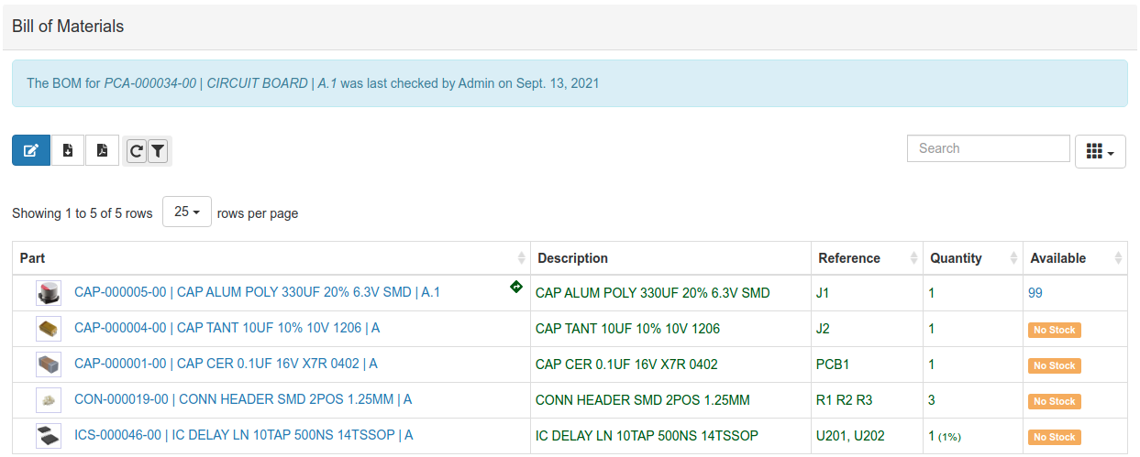Viewport: 1140px width, 457px height.
Task: Open the CON-000019-00 CONN HEADER part link
Action: (x=242, y=399)
